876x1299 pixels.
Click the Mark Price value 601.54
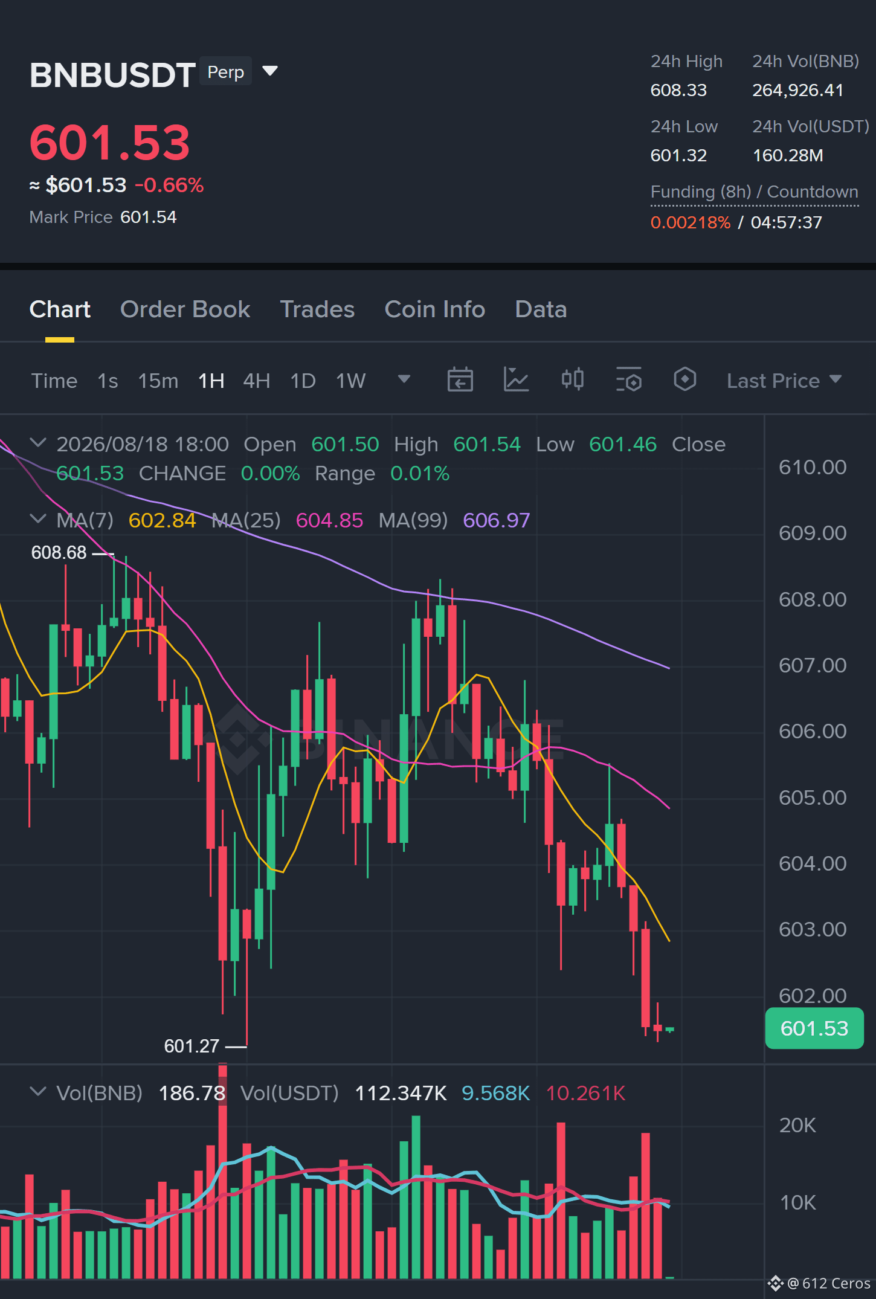(x=149, y=217)
